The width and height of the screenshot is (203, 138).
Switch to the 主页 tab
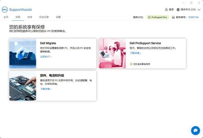(x=6, y=17)
